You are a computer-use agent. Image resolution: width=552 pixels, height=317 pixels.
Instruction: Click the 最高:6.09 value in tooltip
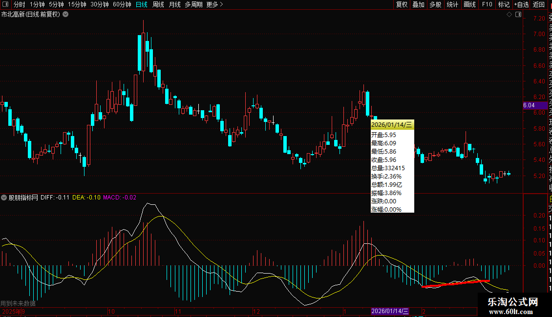[x=383, y=143]
